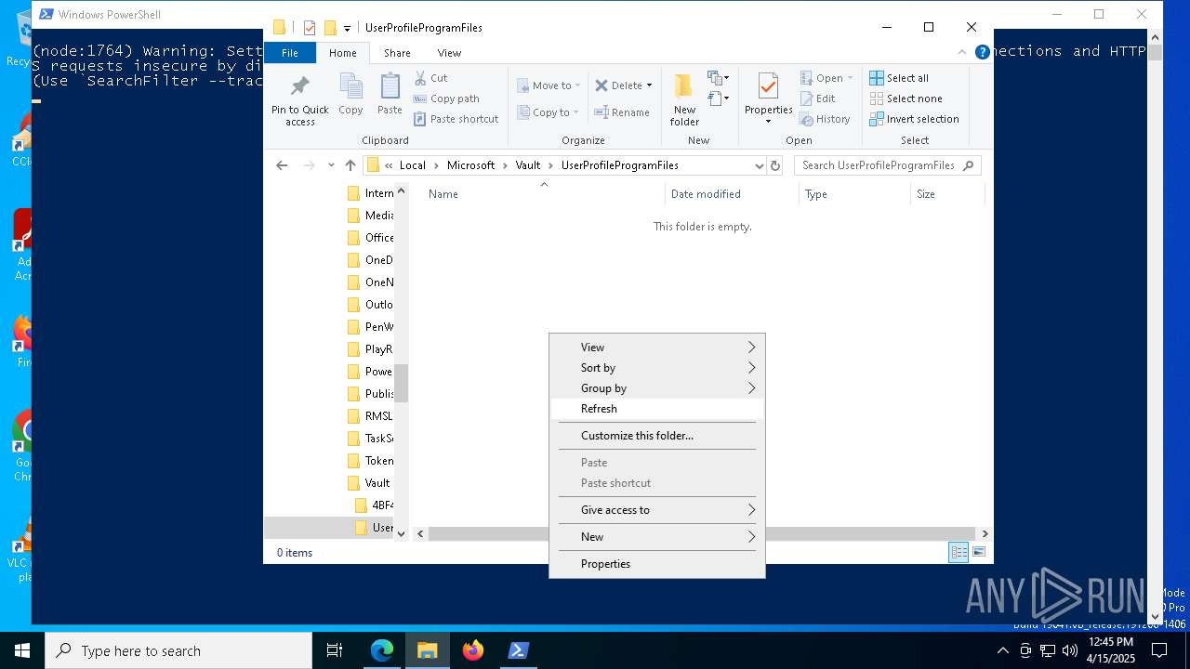Select the Media folder in navigation tree
1190x669 pixels.
[369, 216]
